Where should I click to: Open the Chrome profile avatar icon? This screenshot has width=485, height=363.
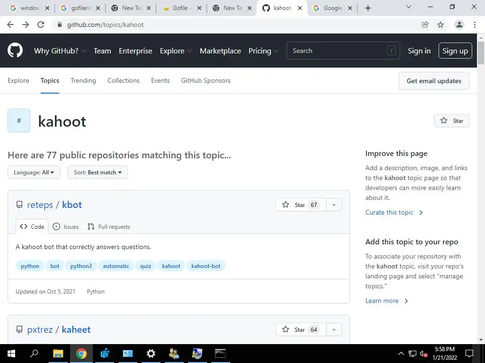pos(459,25)
